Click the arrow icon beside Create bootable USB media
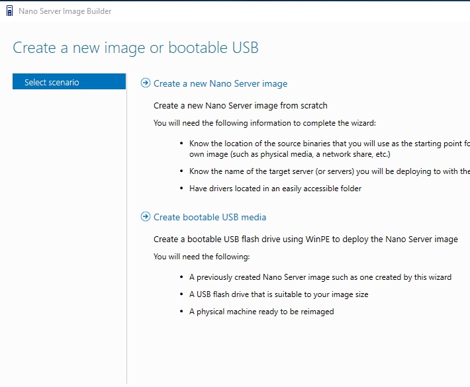470x387 pixels. pos(146,217)
